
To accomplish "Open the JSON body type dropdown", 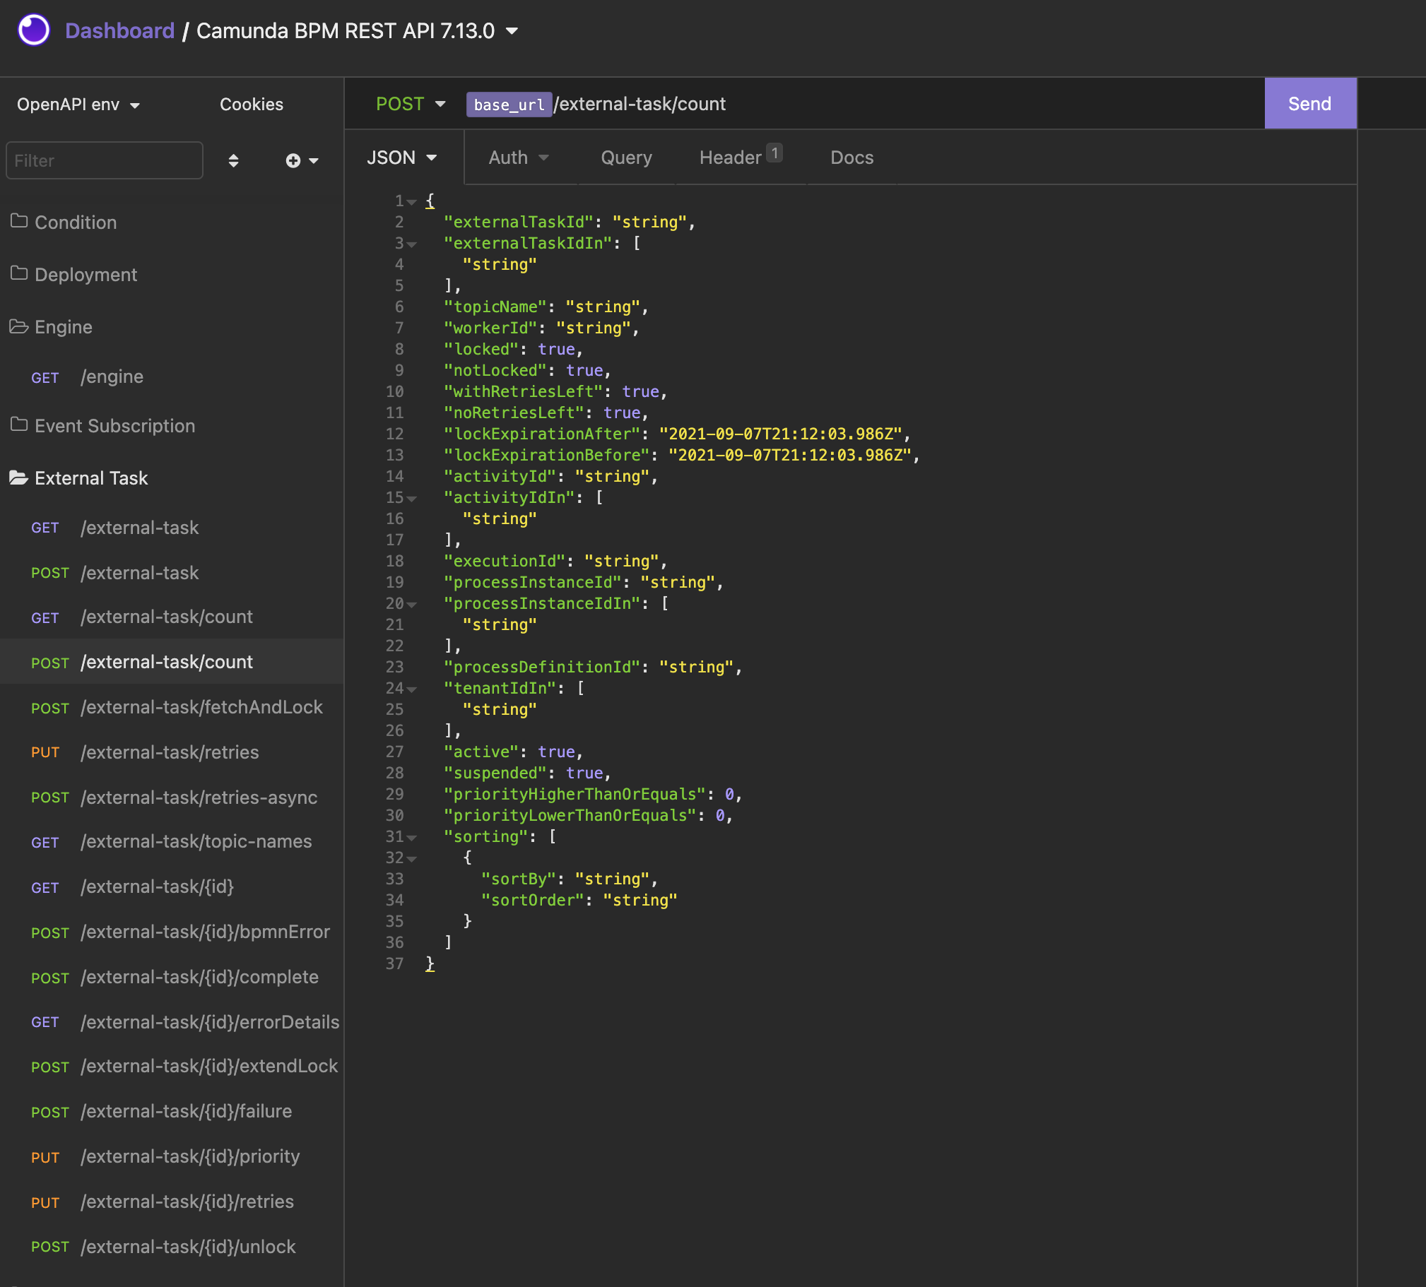I will point(402,158).
